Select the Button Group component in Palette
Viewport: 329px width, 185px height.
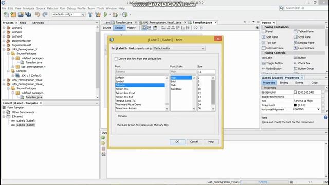[304, 69]
